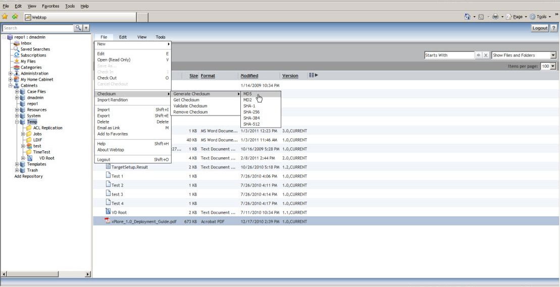This screenshot has width=560, height=287.
Task: Click the Webtop tab icon
Action: point(28,17)
